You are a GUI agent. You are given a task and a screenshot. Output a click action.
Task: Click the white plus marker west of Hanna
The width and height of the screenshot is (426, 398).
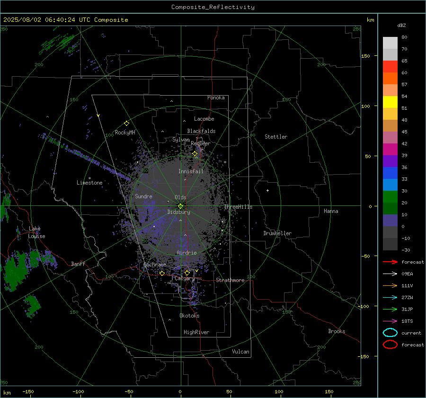pos(267,190)
